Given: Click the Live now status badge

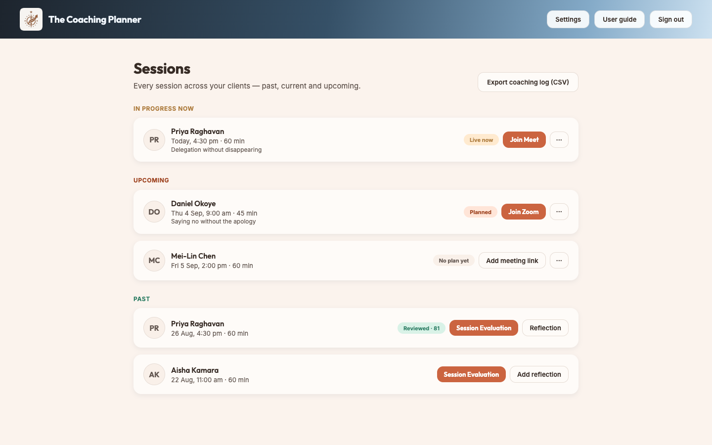Looking at the screenshot, I should pyautogui.click(x=481, y=140).
